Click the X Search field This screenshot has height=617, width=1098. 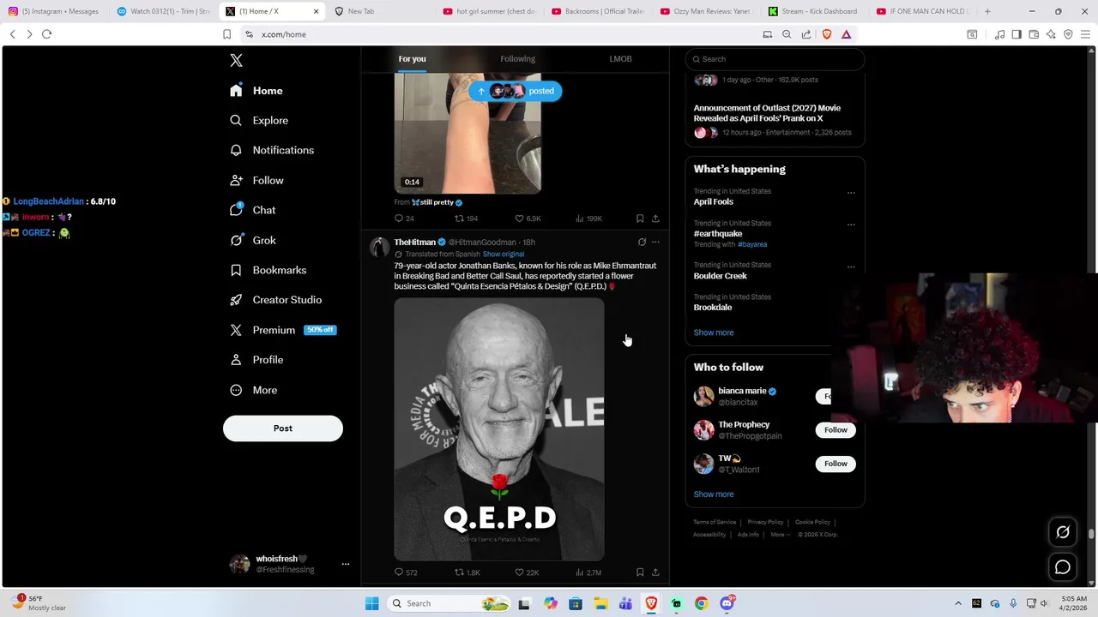point(775,59)
